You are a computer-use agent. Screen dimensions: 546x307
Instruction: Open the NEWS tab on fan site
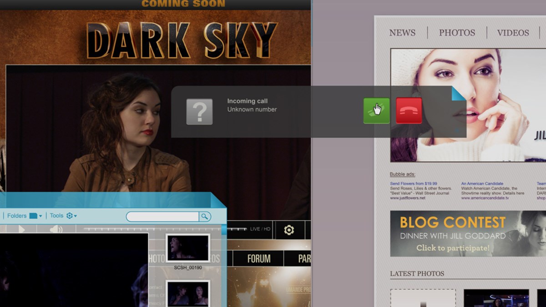pos(402,33)
